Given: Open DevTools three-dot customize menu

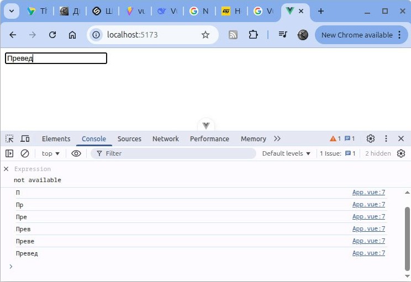Looking at the screenshot, I should [x=386, y=139].
